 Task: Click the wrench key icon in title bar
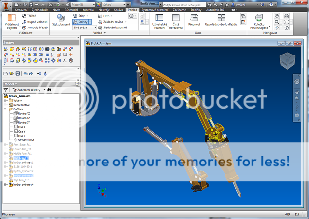click(x=215, y=5)
